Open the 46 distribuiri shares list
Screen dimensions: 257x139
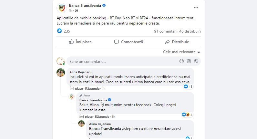[x=190, y=31]
